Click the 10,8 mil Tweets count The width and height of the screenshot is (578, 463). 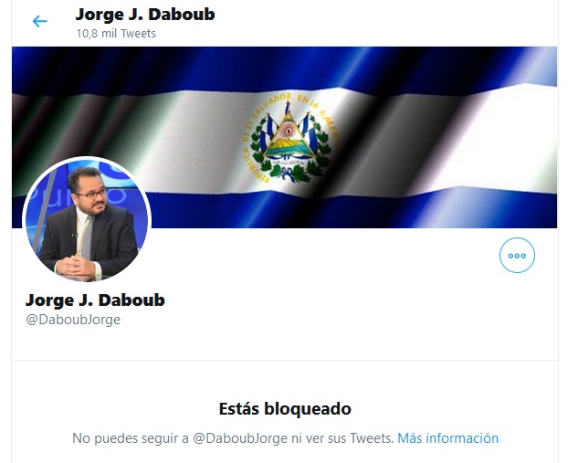click(116, 34)
